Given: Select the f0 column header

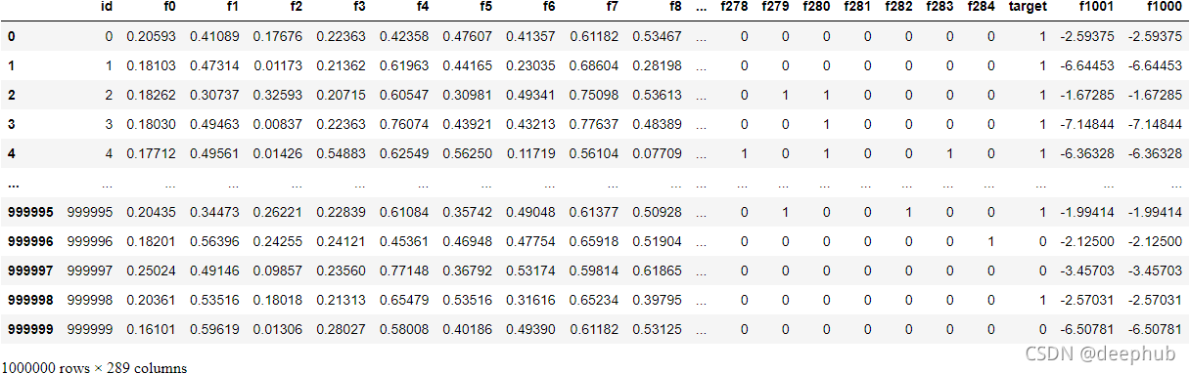Looking at the screenshot, I should click(x=170, y=8).
